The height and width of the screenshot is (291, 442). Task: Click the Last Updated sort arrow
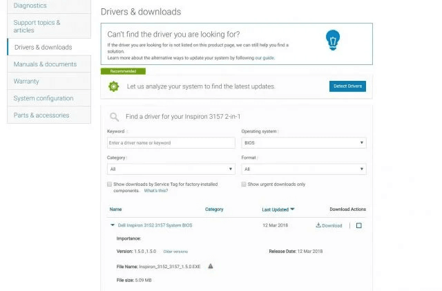click(x=293, y=209)
